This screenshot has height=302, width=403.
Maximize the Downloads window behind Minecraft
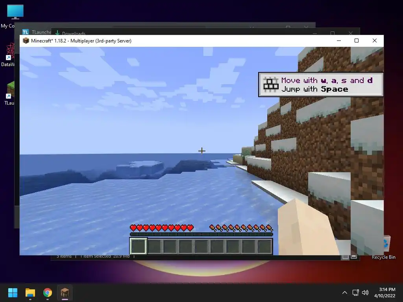pos(333,33)
